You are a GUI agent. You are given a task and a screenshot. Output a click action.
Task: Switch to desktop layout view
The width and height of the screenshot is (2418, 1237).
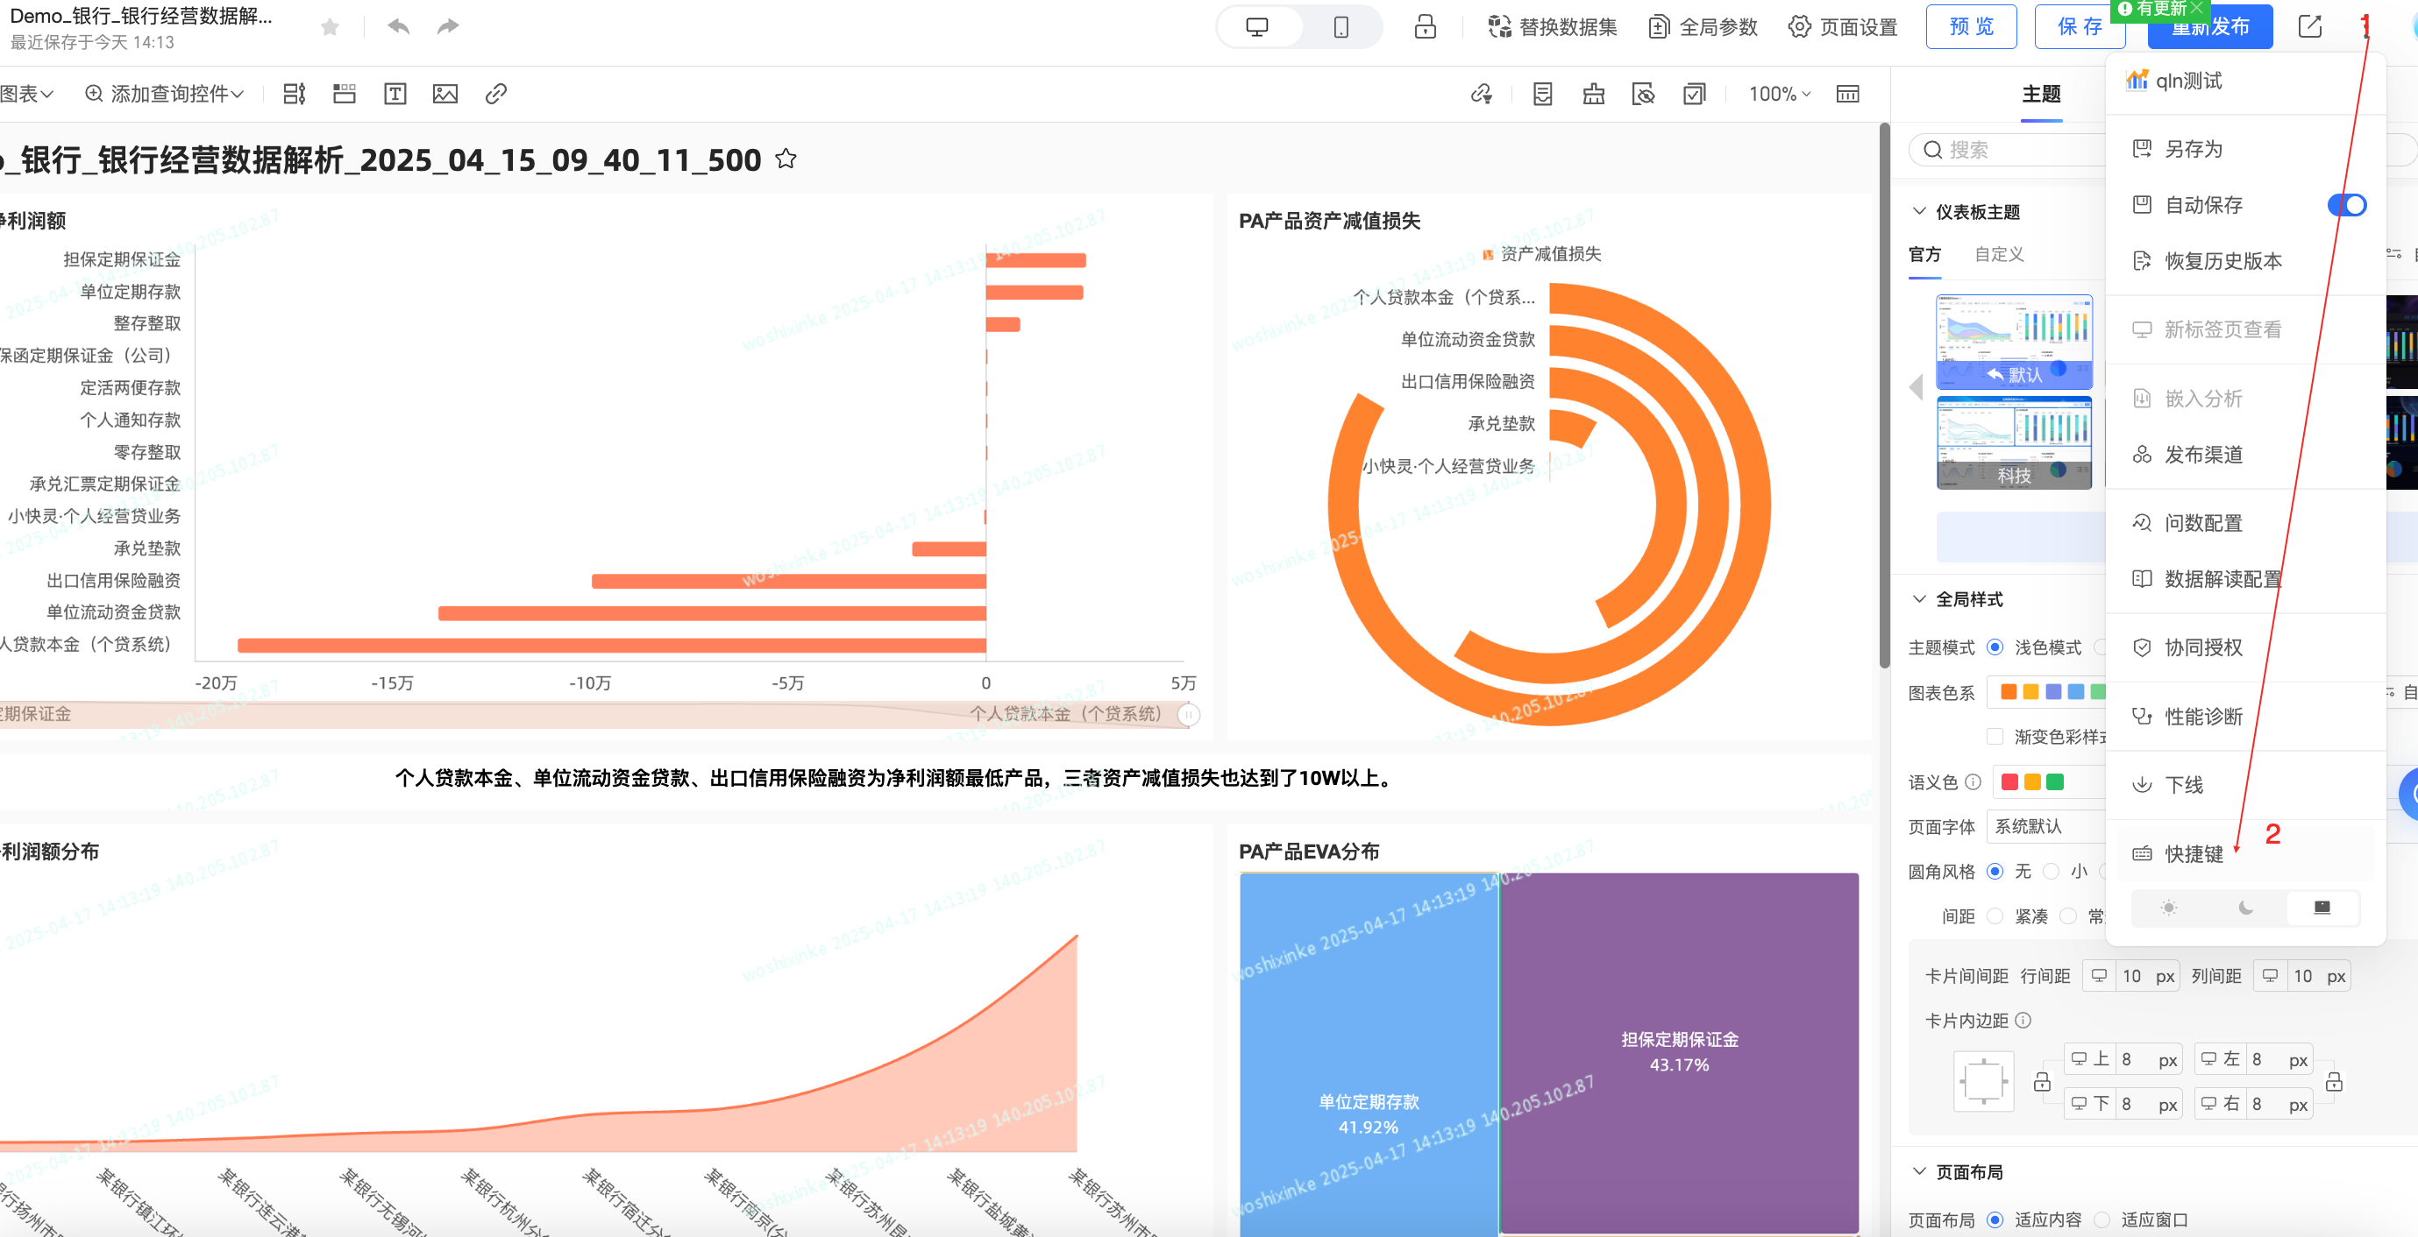coord(1257,27)
